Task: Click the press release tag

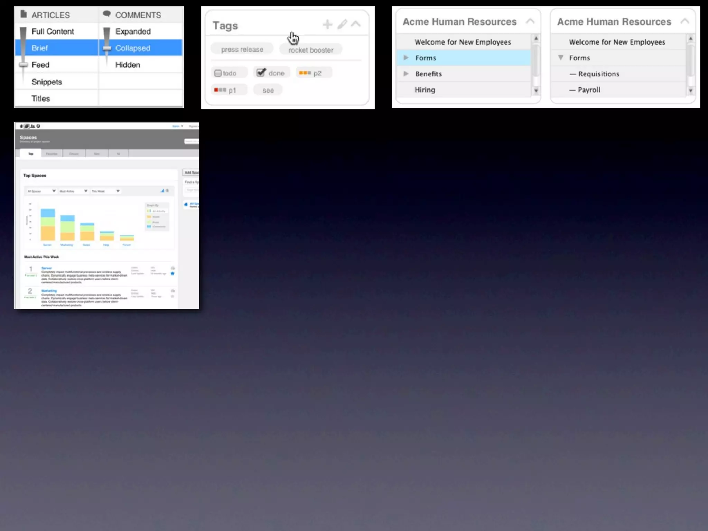Action: click(x=242, y=49)
